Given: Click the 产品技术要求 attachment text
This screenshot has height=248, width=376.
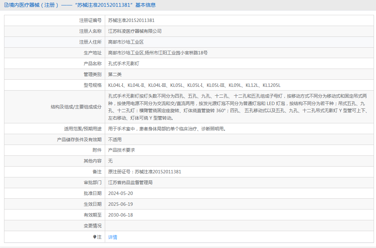Looking at the screenshot, I should coord(122,150).
